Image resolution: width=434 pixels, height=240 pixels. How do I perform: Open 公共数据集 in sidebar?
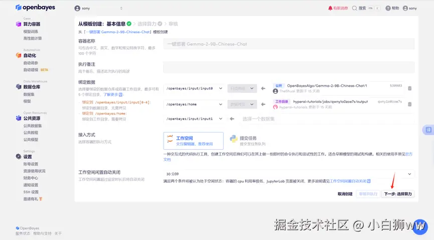(x=33, y=126)
